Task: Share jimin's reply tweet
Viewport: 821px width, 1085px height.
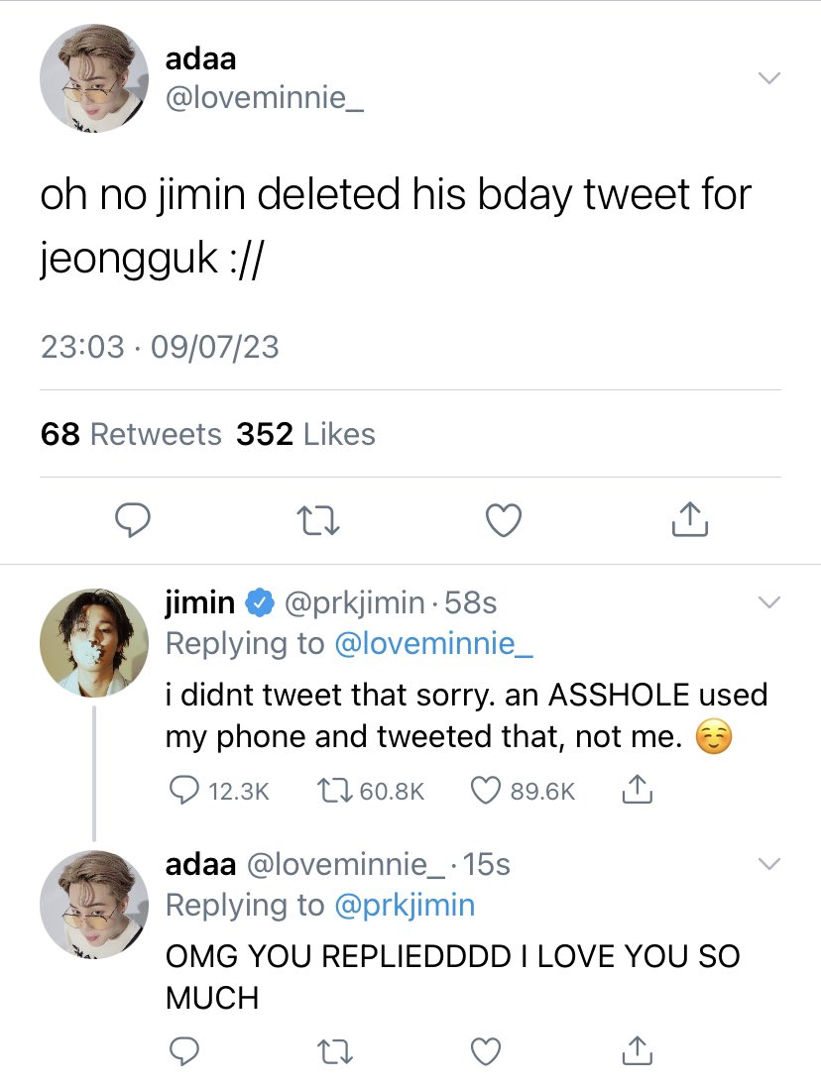Action: click(637, 790)
